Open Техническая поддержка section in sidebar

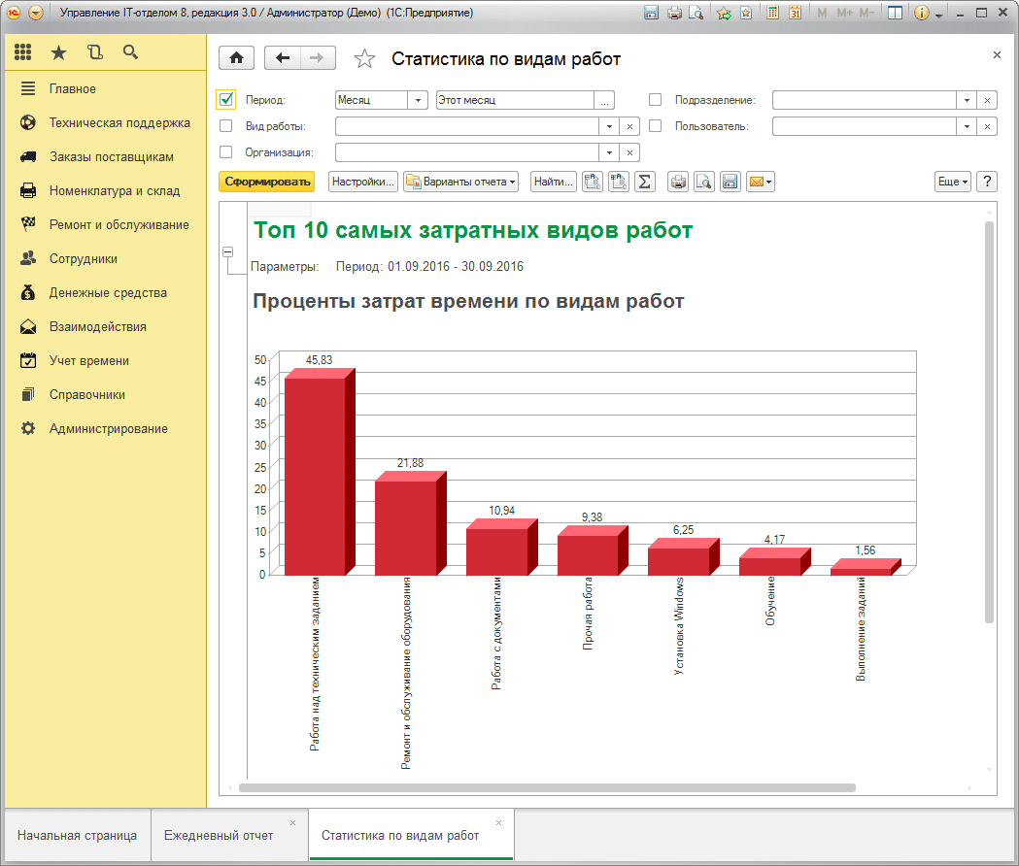(x=119, y=123)
